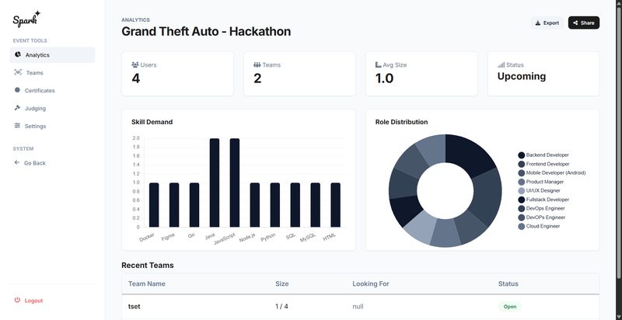Click the Backend Developer legend swatch

(x=522, y=155)
